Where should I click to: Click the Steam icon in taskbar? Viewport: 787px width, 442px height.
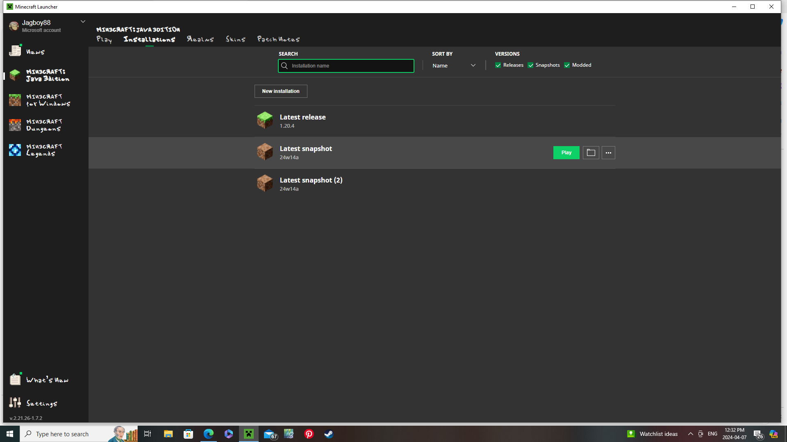coord(329,434)
